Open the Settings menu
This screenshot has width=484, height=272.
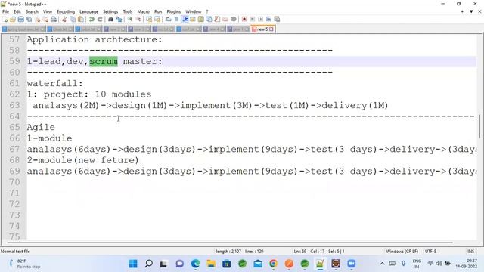point(110,12)
